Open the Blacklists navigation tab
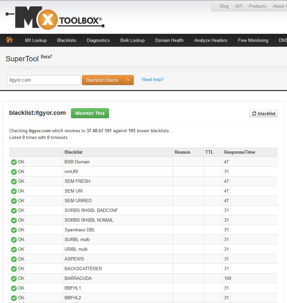The image size is (287, 303). click(x=67, y=40)
